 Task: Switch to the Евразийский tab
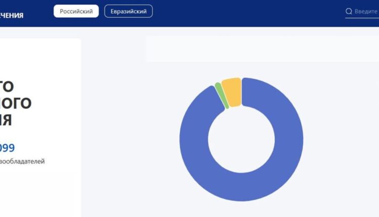pyautogui.click(x=128, y=12)
